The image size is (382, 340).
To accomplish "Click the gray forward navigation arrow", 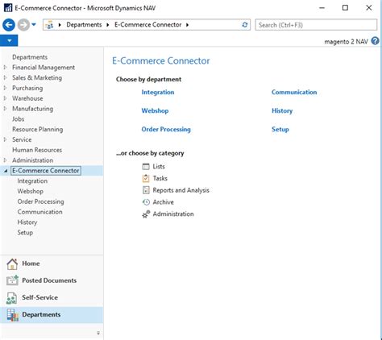I will (x=23, y=25).
